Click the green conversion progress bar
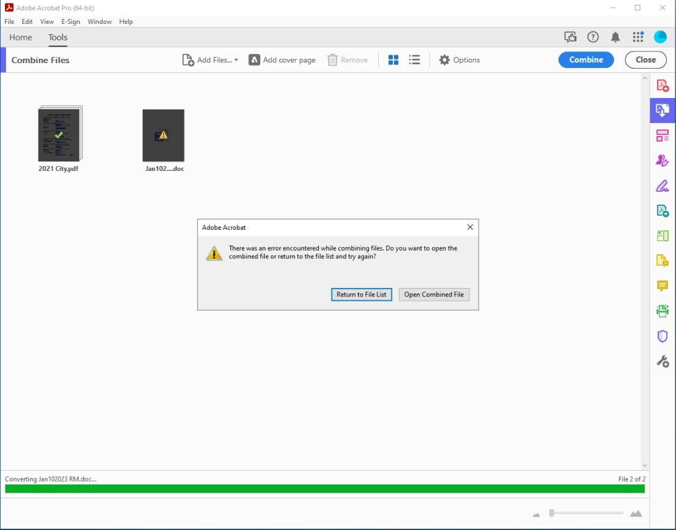The height and width of the screenshot is (530, 676). [325, 488]
